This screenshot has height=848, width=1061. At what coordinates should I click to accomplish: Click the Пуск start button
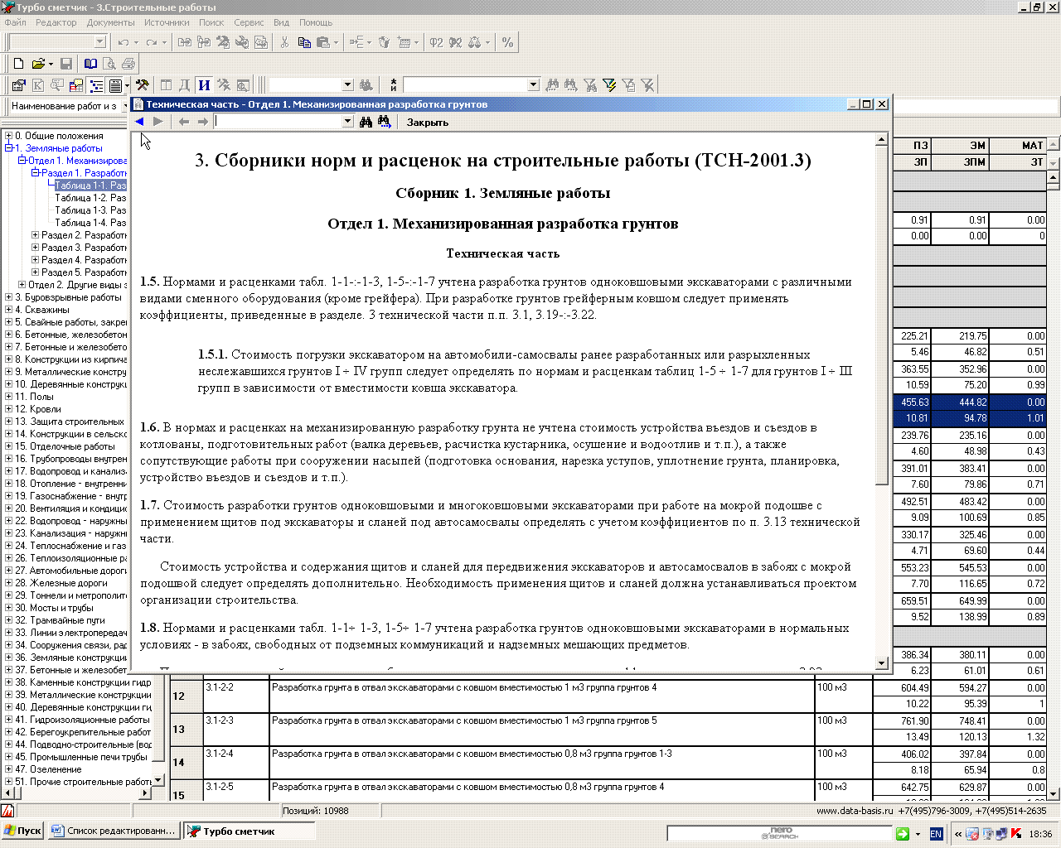pos(22,831)
